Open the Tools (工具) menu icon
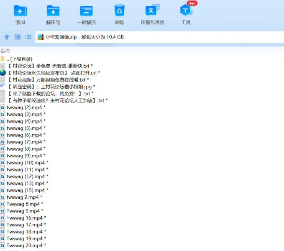Viewport: 284px width, 251px height. [x=186, y=11]
